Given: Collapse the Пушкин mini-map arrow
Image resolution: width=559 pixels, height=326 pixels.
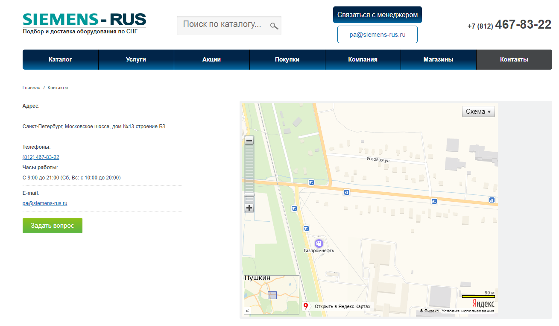Looking at the screenshot, I should 248,311.
